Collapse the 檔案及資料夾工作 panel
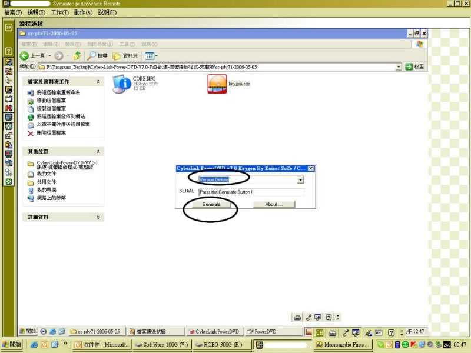This screenshot has height=353, width=471. tap(98, 82)
